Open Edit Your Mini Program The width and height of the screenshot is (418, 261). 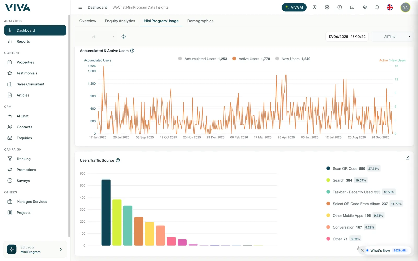(35, 250)
